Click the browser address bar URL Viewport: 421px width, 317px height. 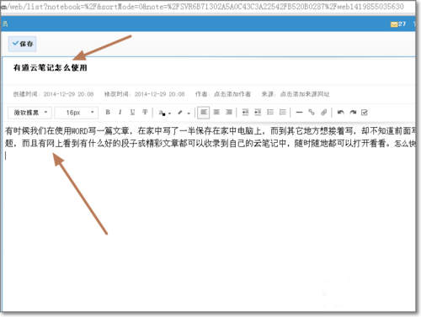point(202,6)
